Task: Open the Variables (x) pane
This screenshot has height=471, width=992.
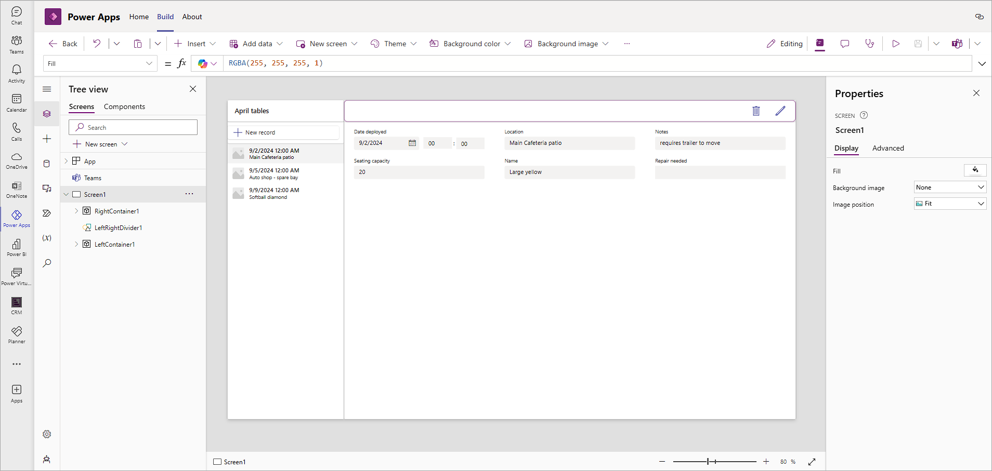Action: coord(47,238)
